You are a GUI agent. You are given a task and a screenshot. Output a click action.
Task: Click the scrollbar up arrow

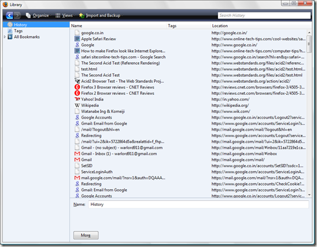pos(309,32)
